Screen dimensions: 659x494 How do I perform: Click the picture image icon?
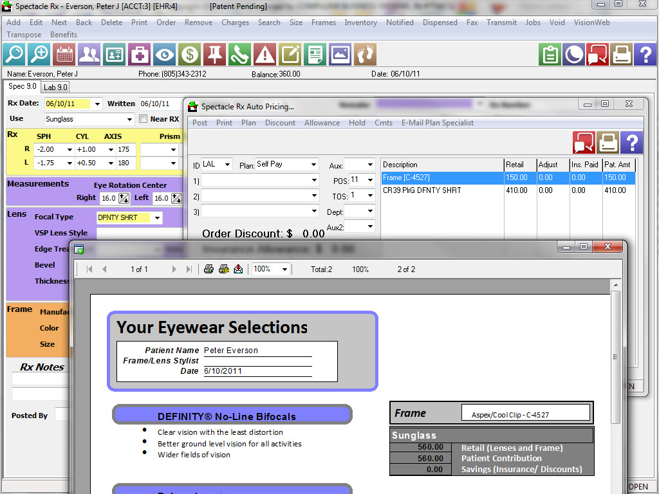pos(340,54)
